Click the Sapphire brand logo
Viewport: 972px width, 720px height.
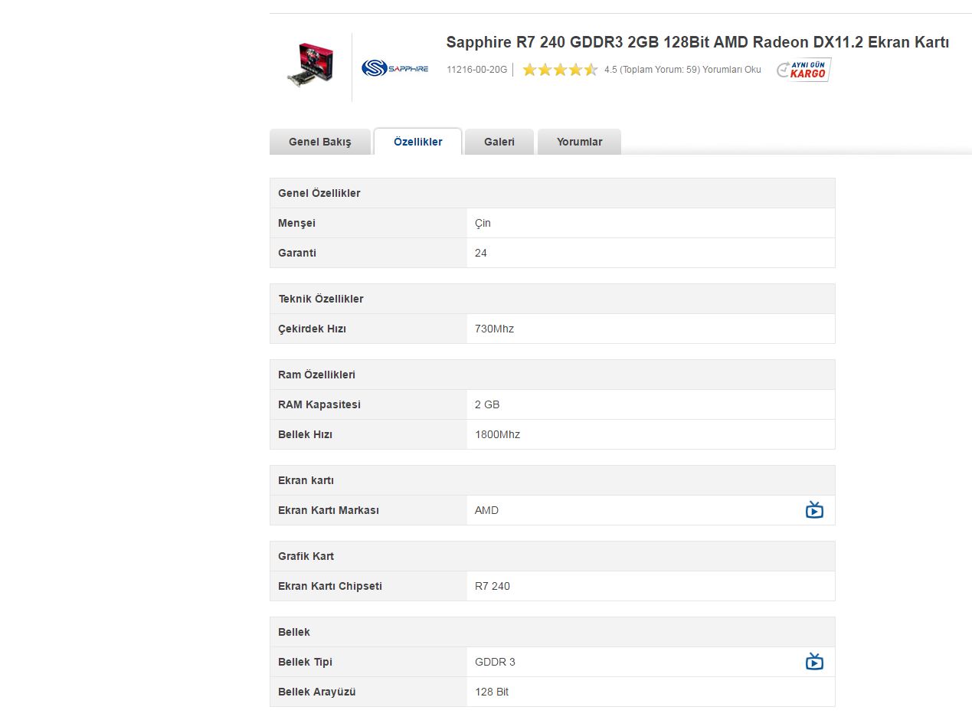[x=394, y=68]
